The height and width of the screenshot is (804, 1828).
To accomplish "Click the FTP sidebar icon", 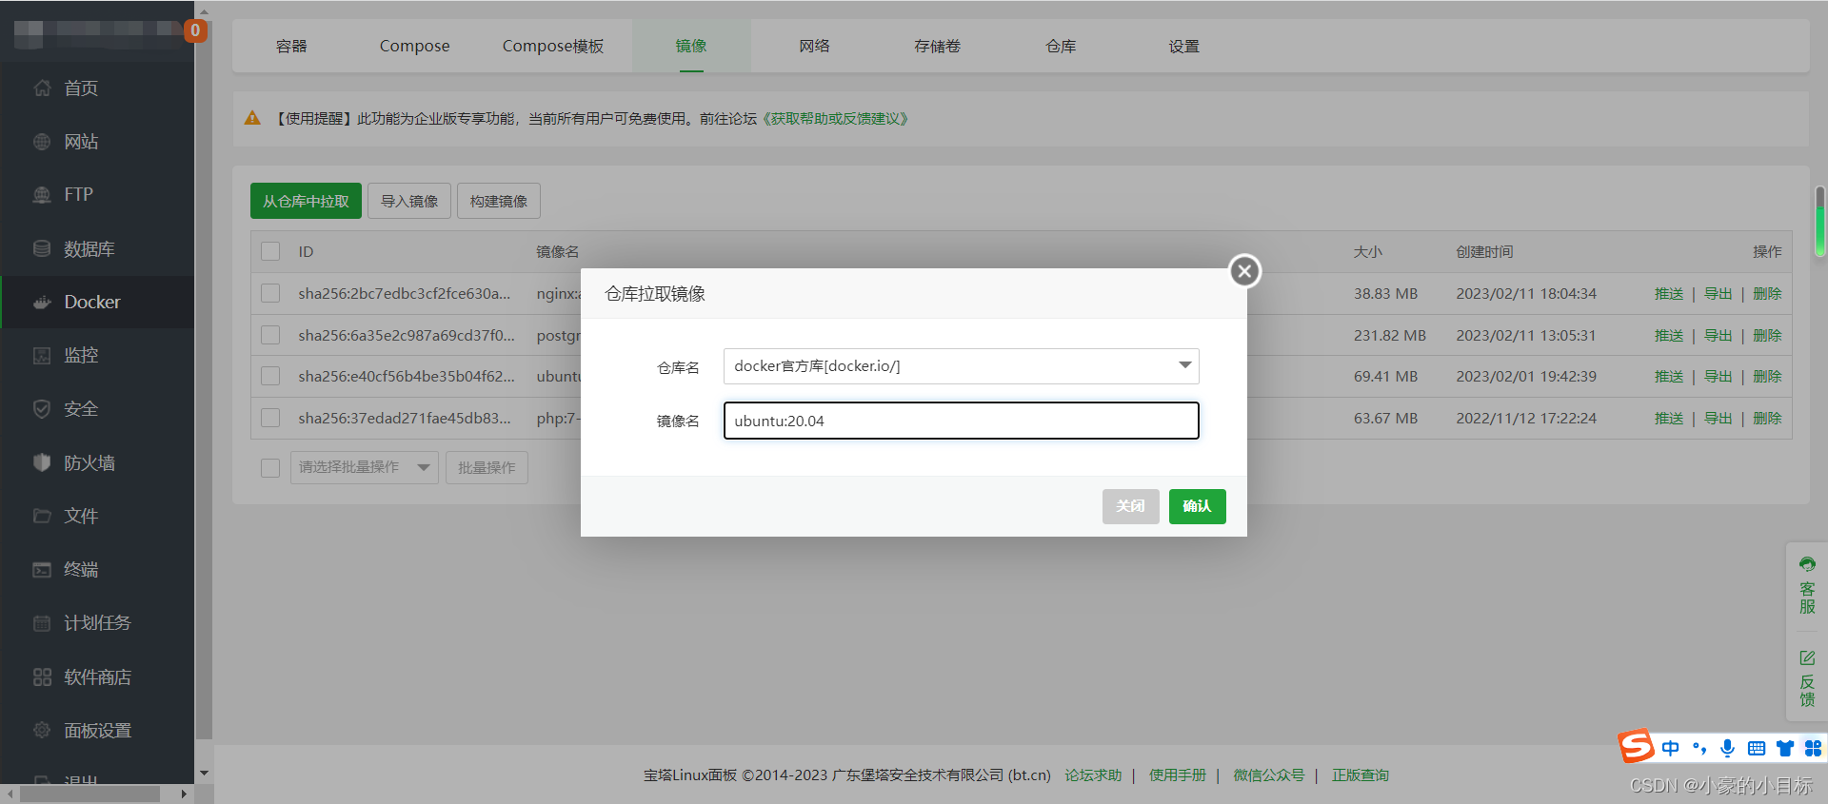I will pos(42,195).
